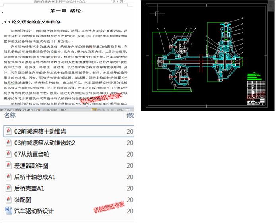Click the heading 1.1 论文研究的意义和目的
Screen dimensions: 276x223
point(32,22)
